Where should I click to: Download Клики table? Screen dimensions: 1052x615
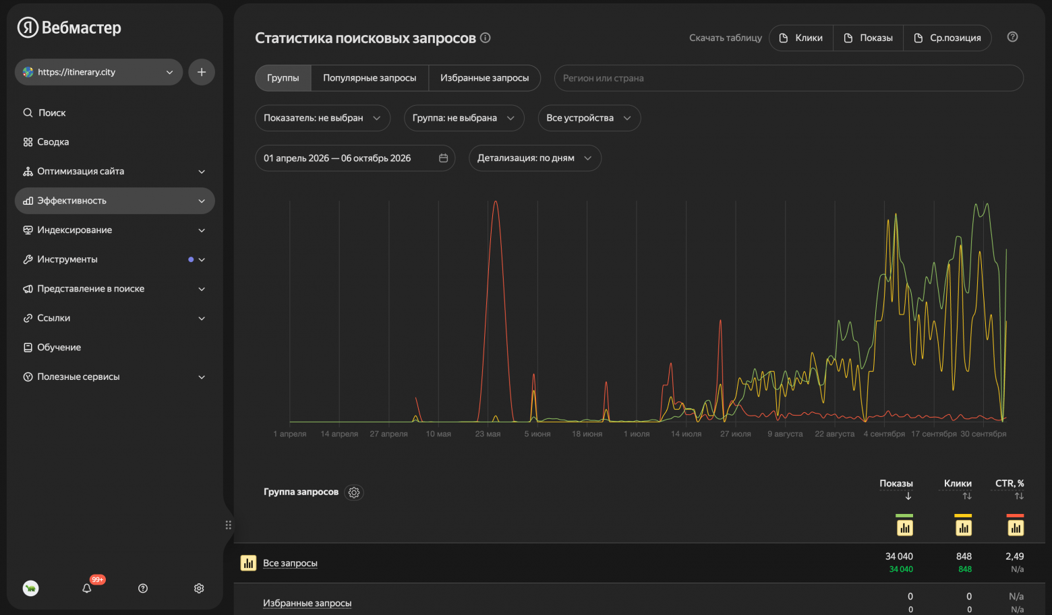pos(801,38)
